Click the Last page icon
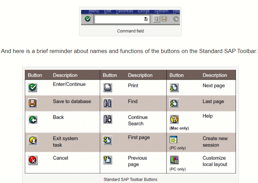The width and height of the screenshot is (258, 183). pos(174,103)
